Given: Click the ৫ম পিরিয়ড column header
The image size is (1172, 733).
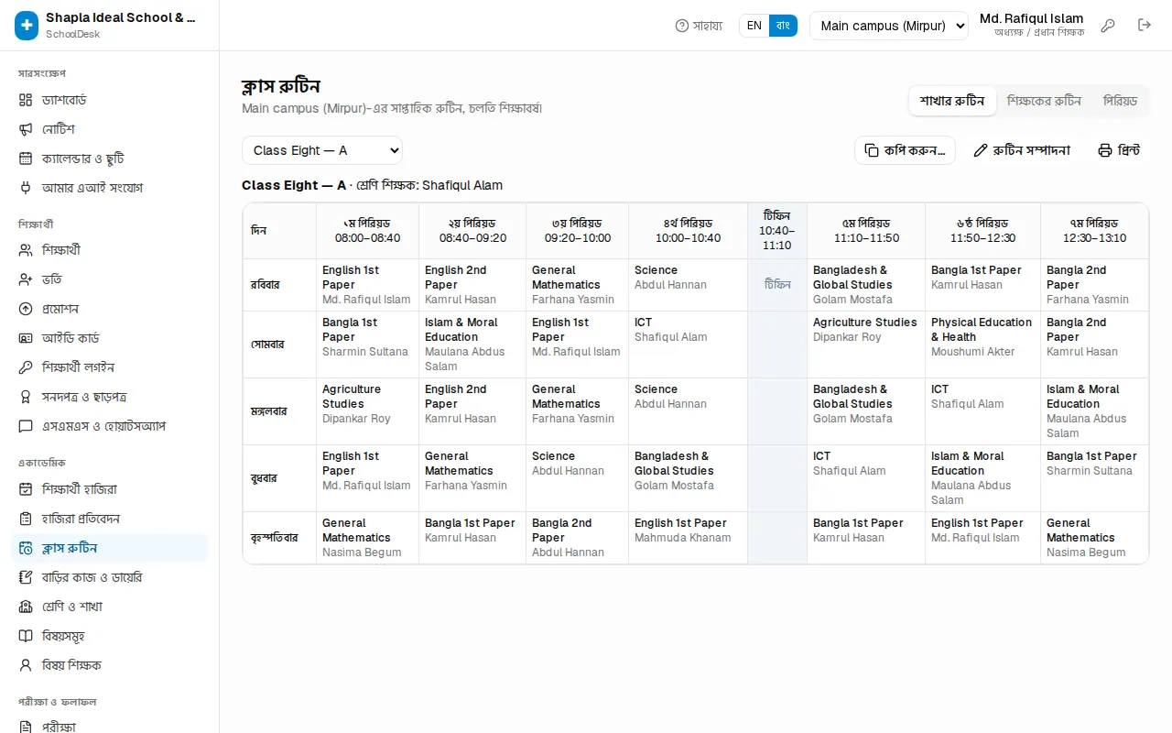Looking at the screenshot, I should click(866, 231).
